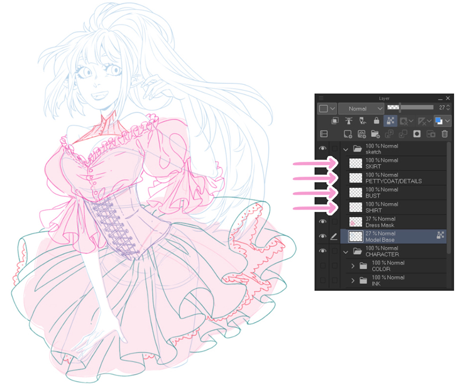The image size is (465, 386).
Task: Hide the CHARACTER folder
Action: 322,251
